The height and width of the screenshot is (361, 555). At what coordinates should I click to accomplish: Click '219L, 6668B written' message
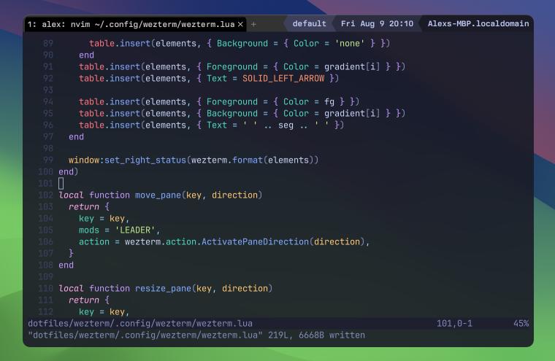316,335
